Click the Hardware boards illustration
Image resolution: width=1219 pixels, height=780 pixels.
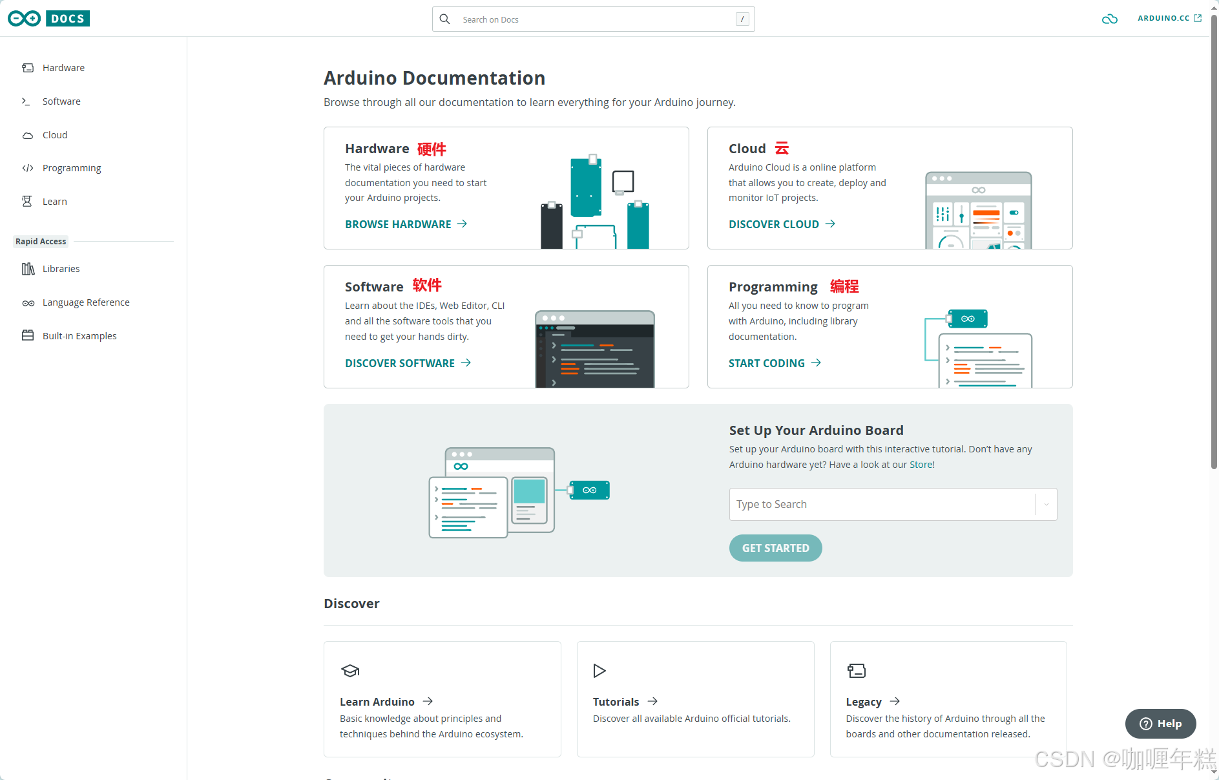point(595,202)
